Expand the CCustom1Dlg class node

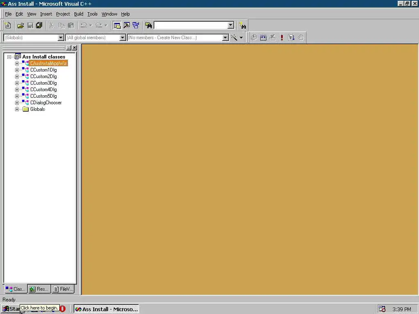[17, 70]
